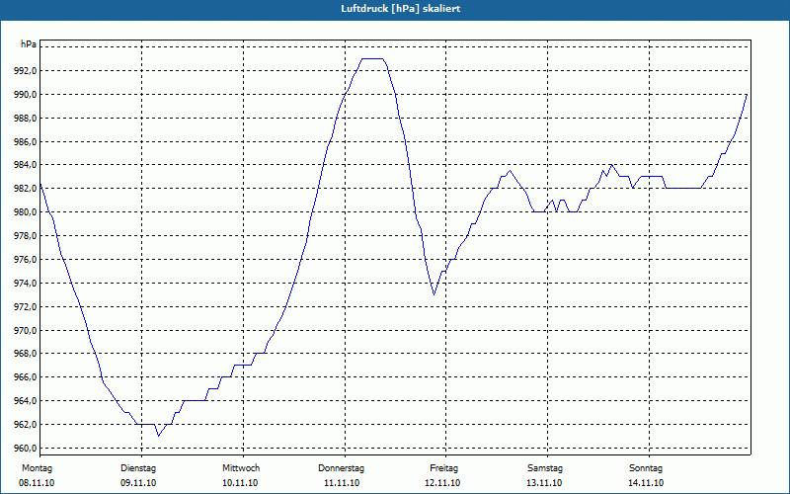The image size is (790, 494).
Task: Select the Freitag day label
Action: pos(443,468)
